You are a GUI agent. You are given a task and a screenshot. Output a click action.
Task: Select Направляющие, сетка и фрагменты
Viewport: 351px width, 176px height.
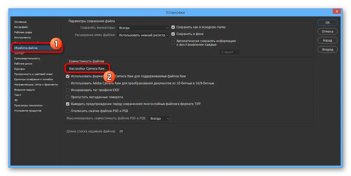pos(36,85)
